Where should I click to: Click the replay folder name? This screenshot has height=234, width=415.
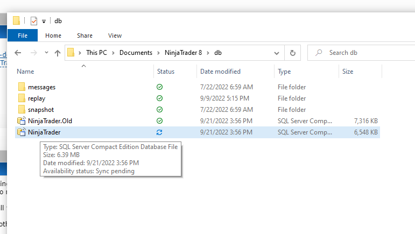37,98
